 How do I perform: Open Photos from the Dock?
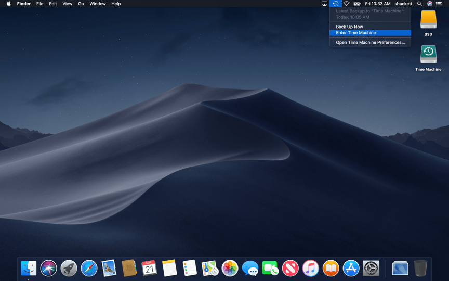pos(230,268)
